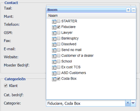Check the STARTER checkbox
Viewport: 140px width, 111px height.
pos(59,21)
